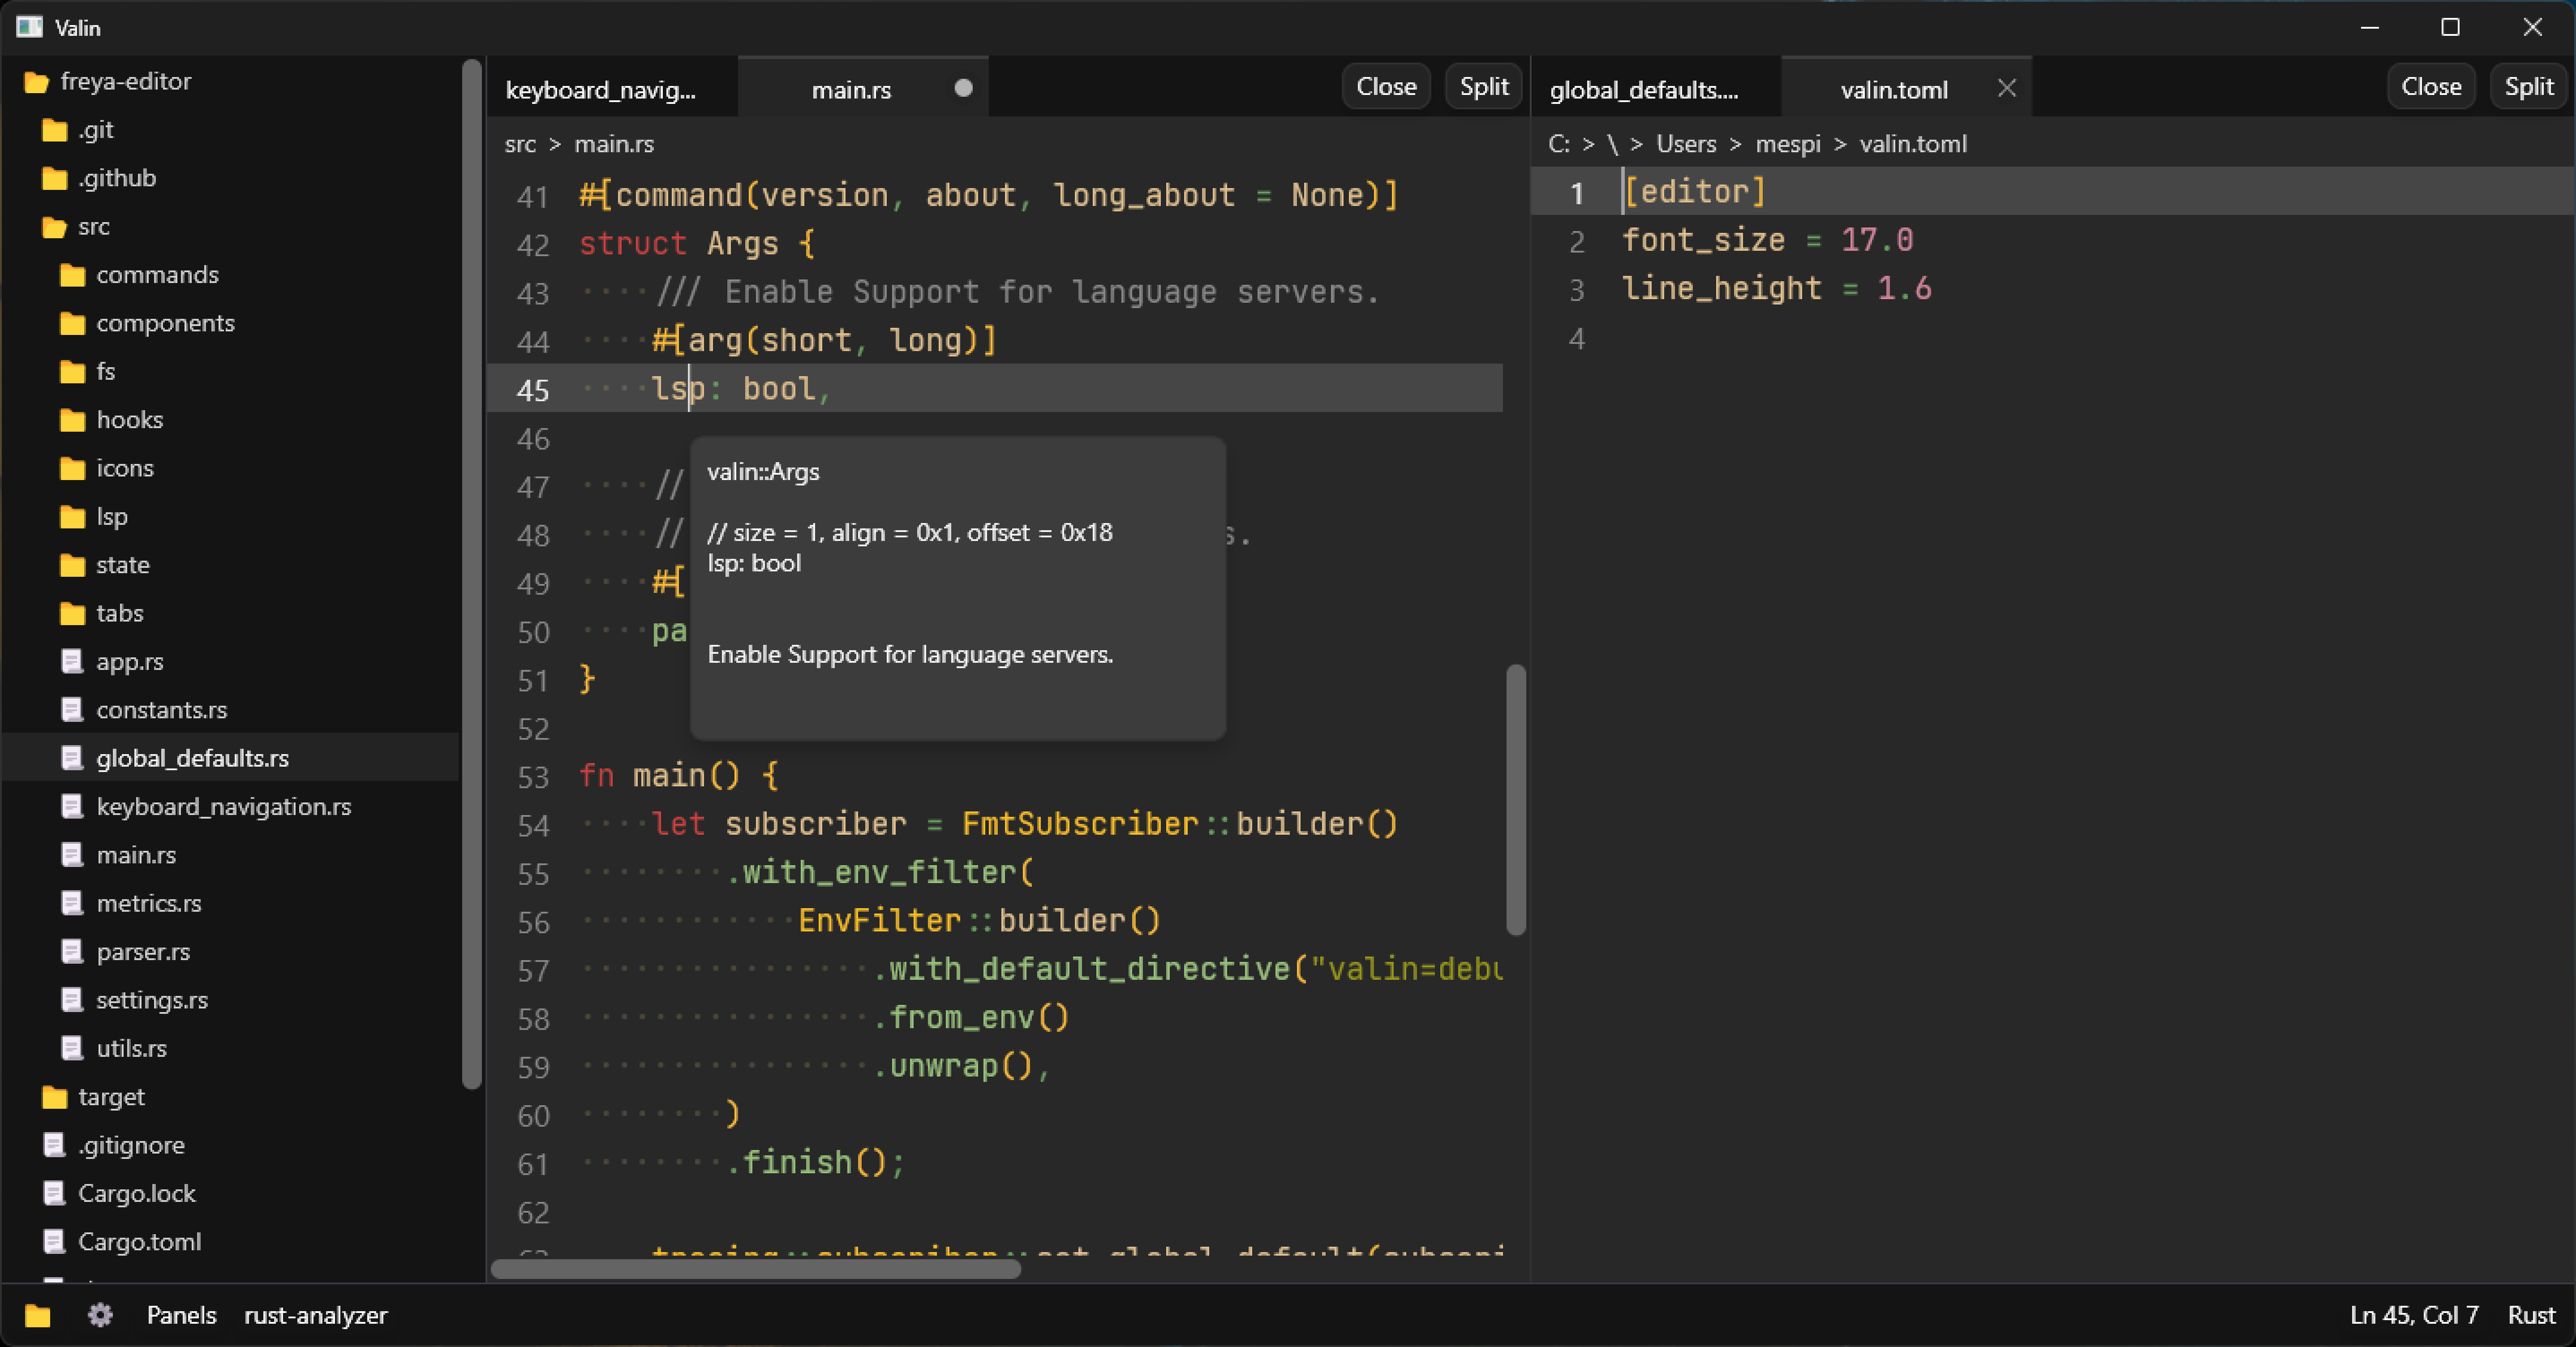Click the folder icon in the status bar
The image size is (2576, 1347).
37,1315
